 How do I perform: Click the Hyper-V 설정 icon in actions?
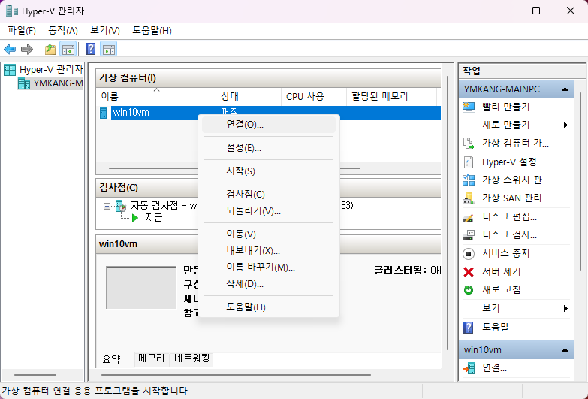469,162
